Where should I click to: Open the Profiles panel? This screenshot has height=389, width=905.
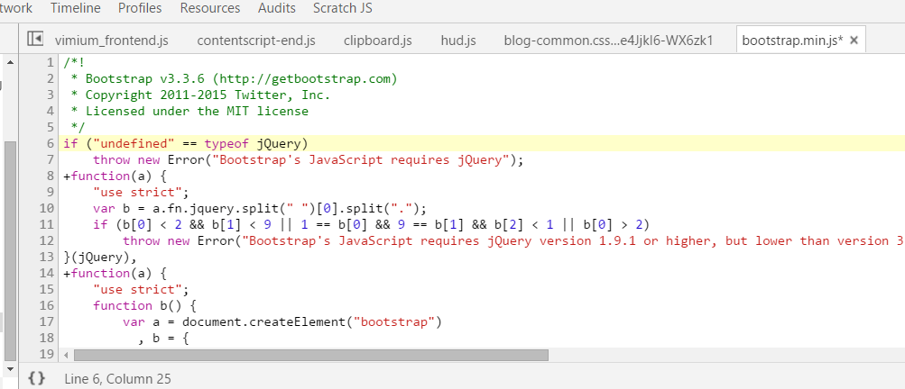[x=140, y=8]
